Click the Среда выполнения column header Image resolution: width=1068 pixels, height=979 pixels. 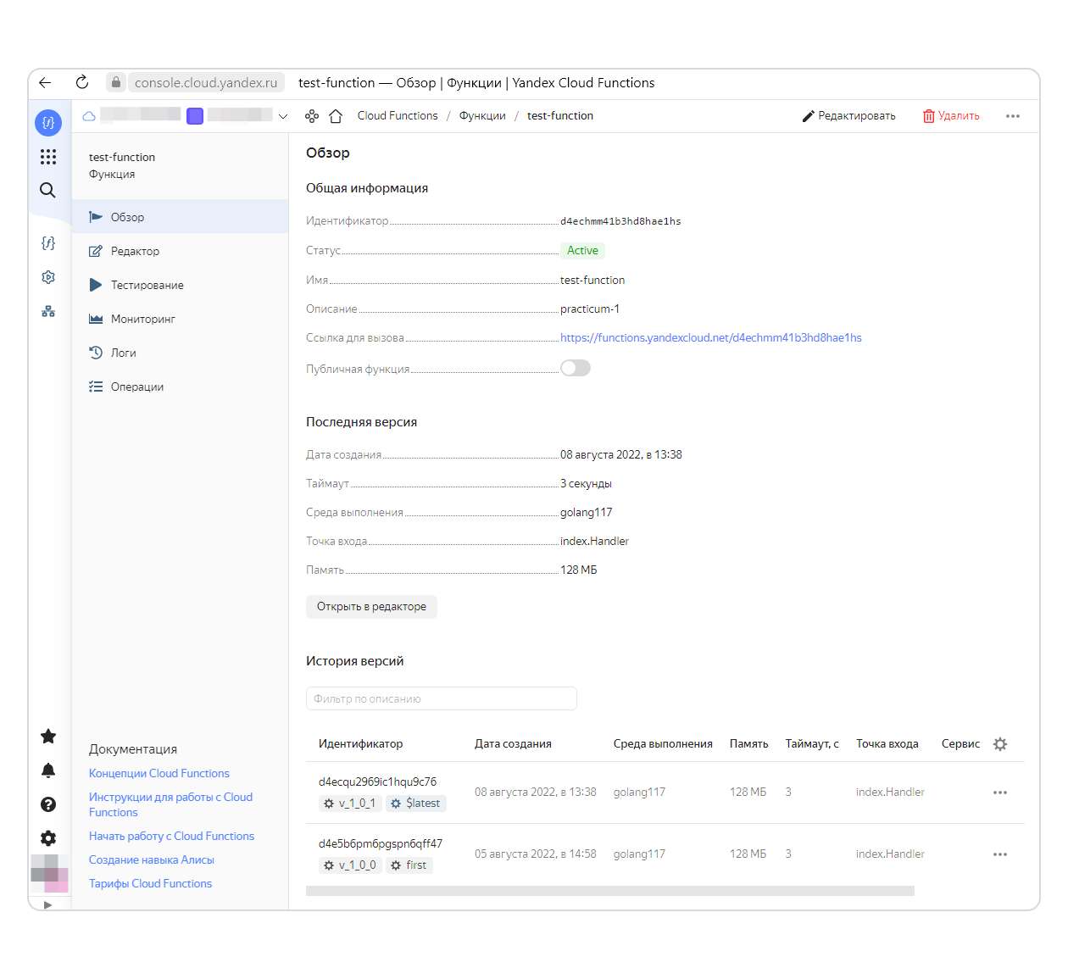point(663,744)
